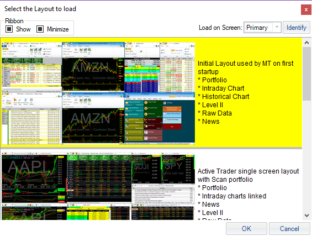Click the AAPL chart in second layout
The height and width of the screenshot is (236, 312).
pos(34,177)
